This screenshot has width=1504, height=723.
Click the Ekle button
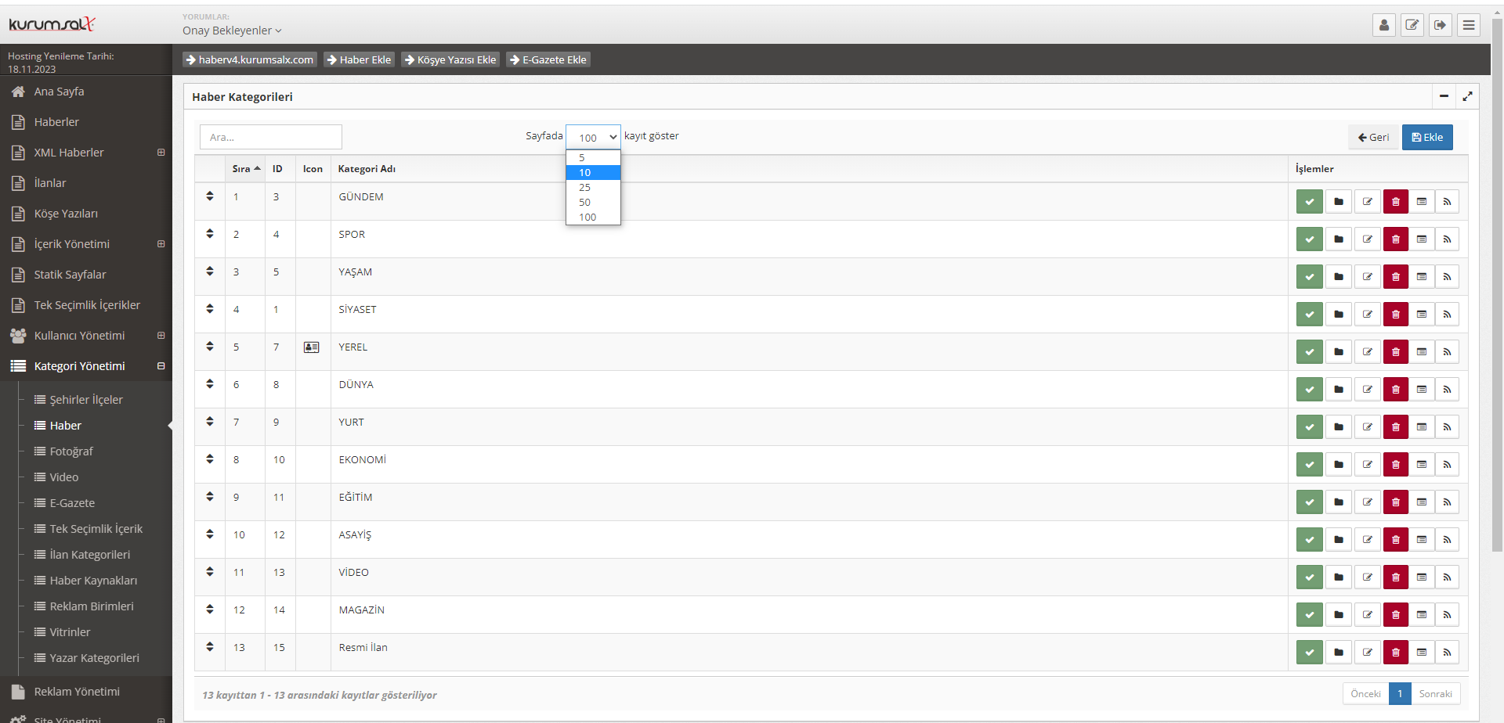pos(1427,137)
